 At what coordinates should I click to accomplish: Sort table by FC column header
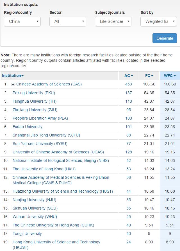[149, 76]
